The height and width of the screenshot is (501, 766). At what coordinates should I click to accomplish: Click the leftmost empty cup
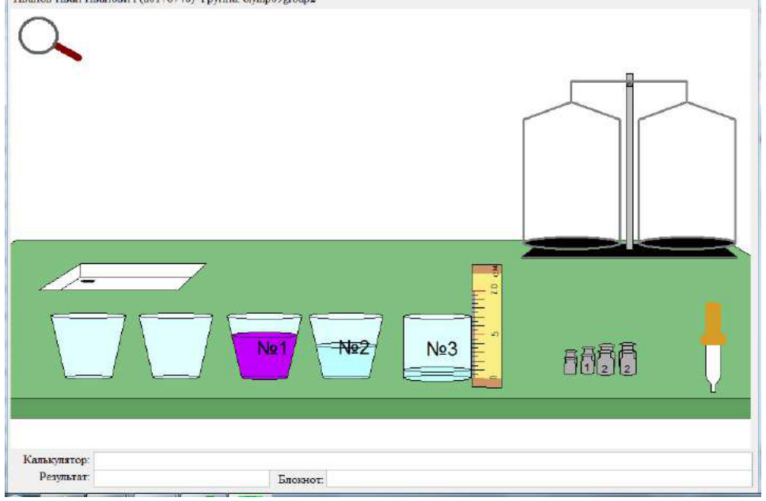tap(89, 345)
